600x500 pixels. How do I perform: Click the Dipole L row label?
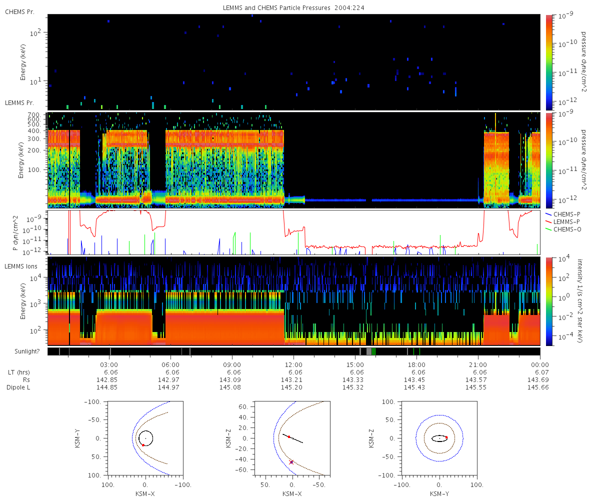click(18, 387)
